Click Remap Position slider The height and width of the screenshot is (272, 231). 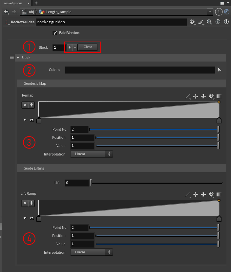click(157, 137)
